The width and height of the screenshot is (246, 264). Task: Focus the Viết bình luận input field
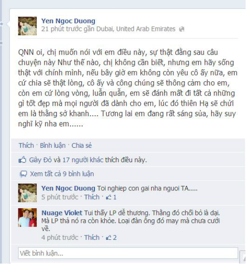(128, 253)
